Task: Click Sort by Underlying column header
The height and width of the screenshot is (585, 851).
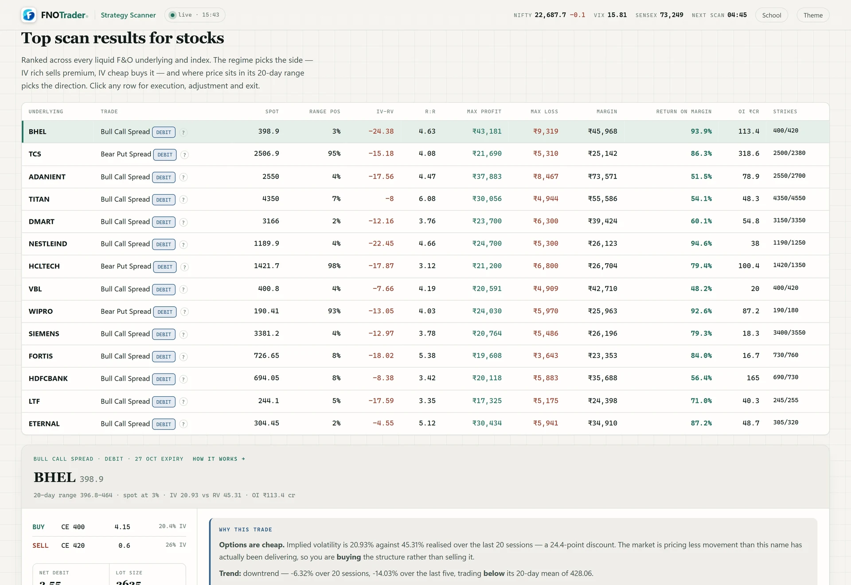Action: [x=46, y=112]
